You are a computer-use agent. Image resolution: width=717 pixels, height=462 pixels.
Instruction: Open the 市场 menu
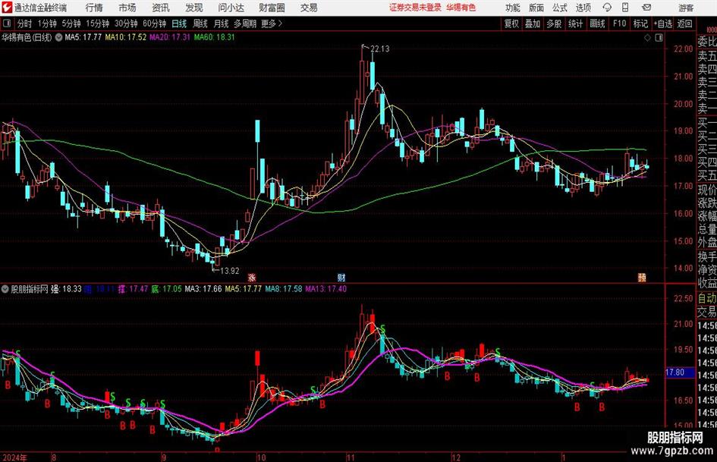point(127,8)
